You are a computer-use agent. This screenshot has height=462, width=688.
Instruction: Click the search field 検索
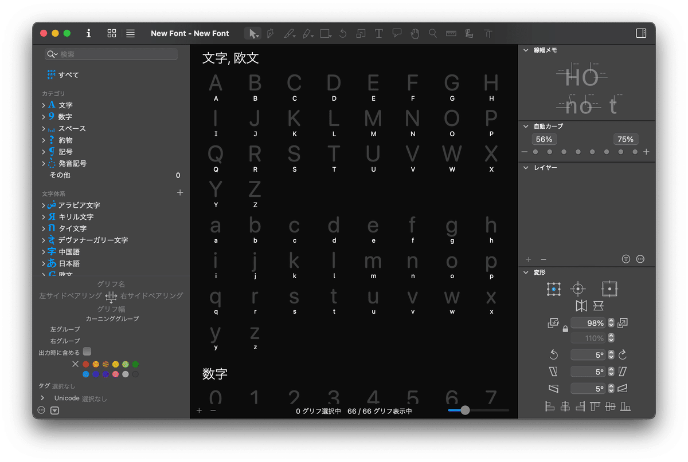click(x=111, y=54)
